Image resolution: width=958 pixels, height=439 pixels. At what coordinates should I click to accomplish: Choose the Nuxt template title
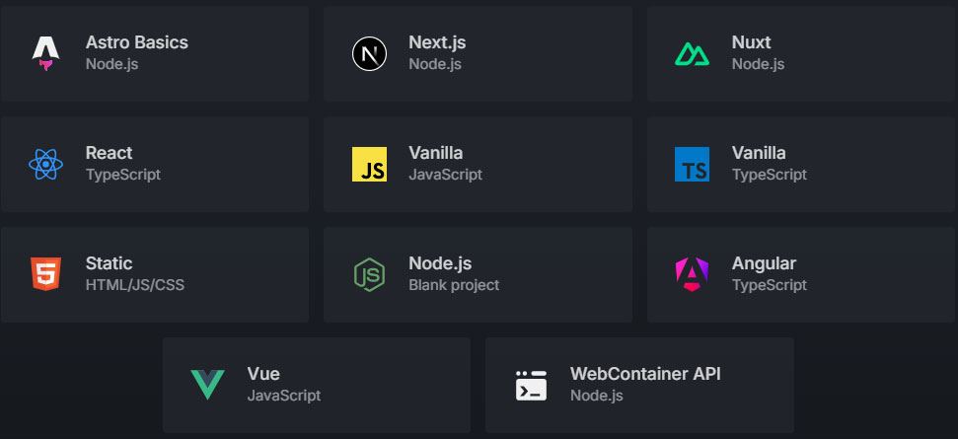[x=751, y=42]
